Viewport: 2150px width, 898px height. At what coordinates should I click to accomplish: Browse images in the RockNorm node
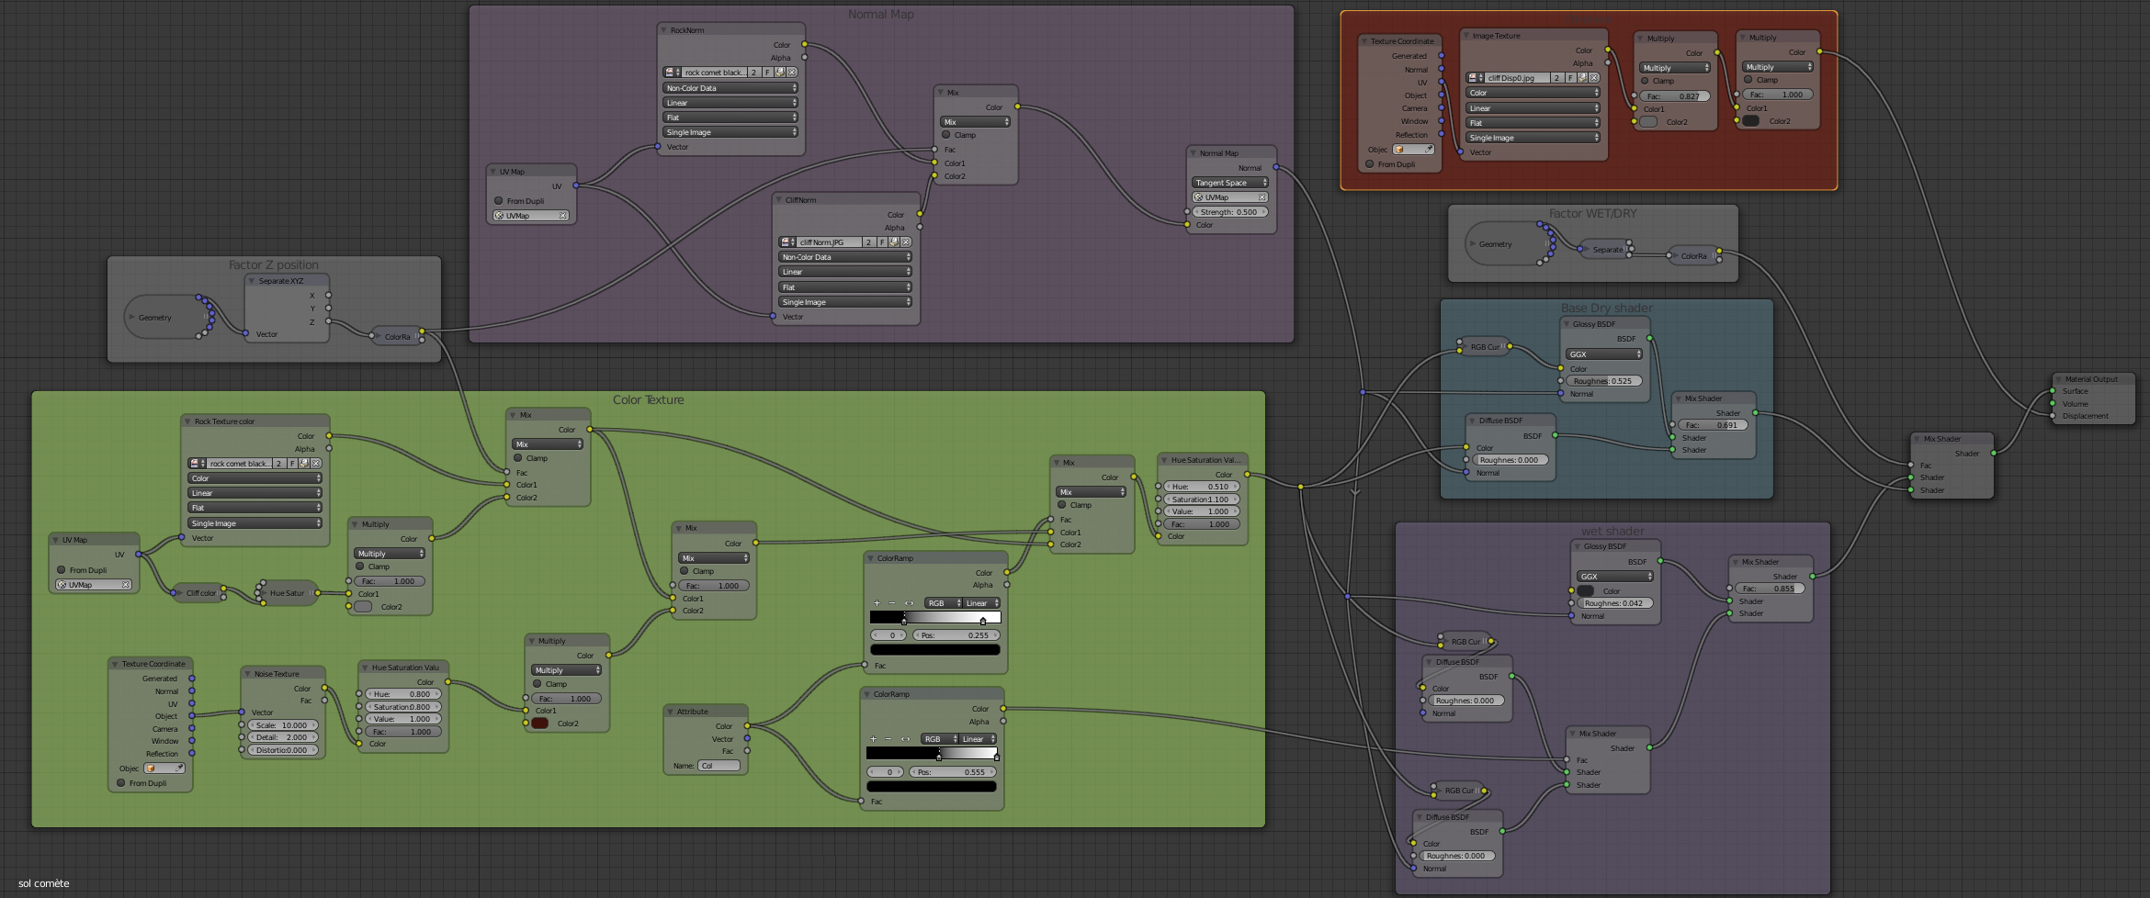pyautogui.click(x=672, y=73)
